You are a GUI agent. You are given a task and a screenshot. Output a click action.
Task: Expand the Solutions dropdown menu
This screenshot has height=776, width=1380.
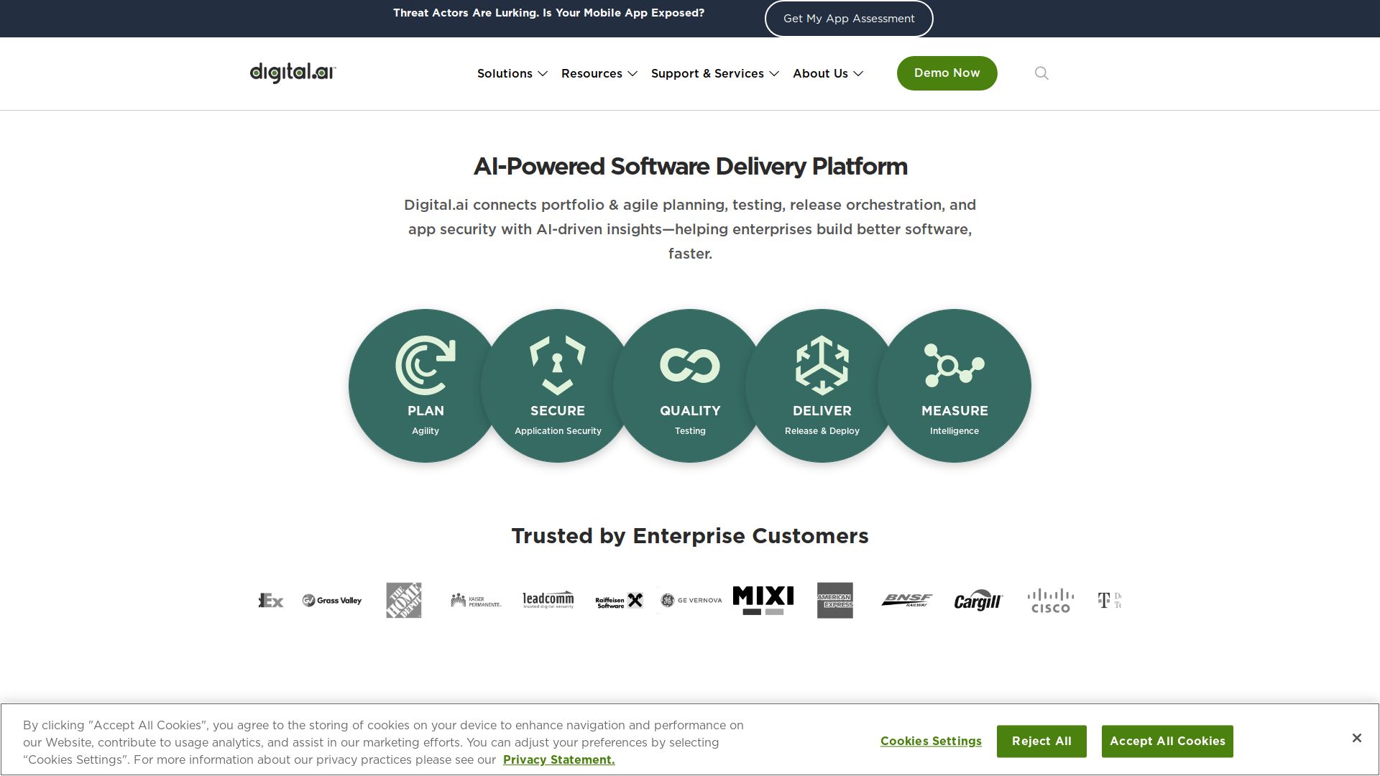(512, 73)
